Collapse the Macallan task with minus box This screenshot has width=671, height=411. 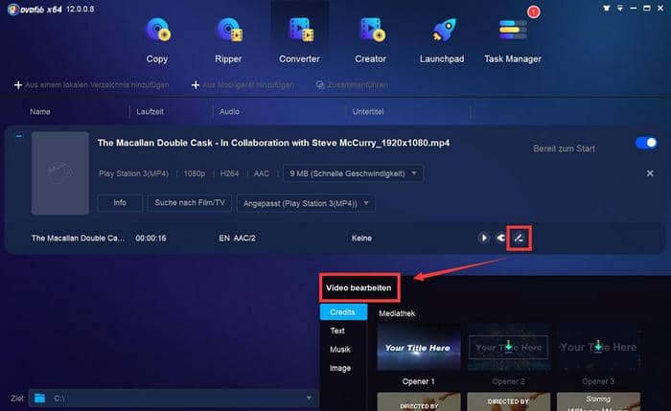(19, 137)
